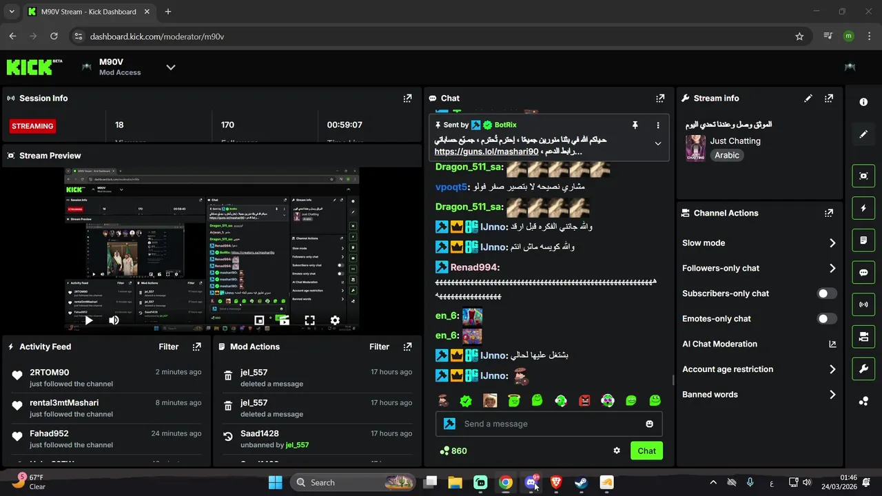
Task: Toggle Subscribers-only chat switch
Action: (827, 293)
